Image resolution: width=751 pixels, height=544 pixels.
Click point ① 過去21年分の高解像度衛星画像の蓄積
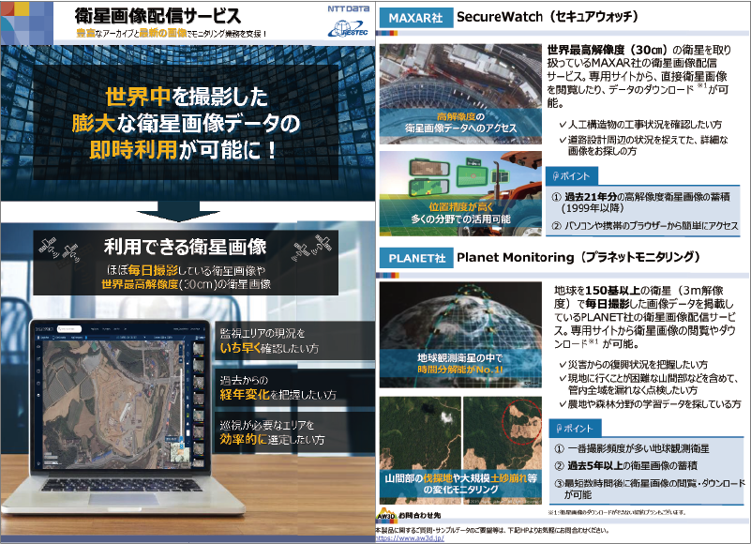[640, 203]
